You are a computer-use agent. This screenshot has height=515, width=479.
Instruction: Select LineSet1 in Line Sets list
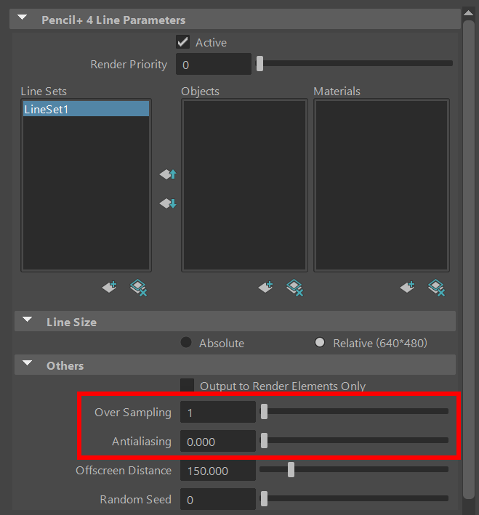pyautogui.click(x=86, y=109)
